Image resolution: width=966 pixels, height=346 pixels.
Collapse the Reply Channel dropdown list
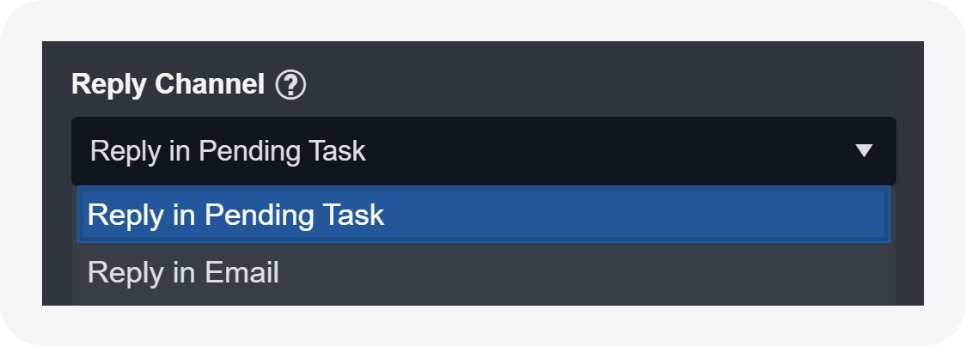point(864,151)
